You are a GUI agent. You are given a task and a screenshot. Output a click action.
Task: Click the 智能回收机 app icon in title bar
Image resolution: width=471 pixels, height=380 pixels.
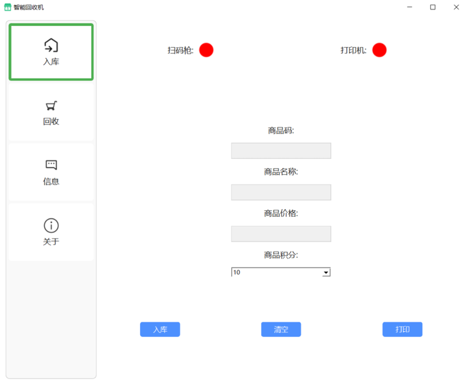click(8, 7)
